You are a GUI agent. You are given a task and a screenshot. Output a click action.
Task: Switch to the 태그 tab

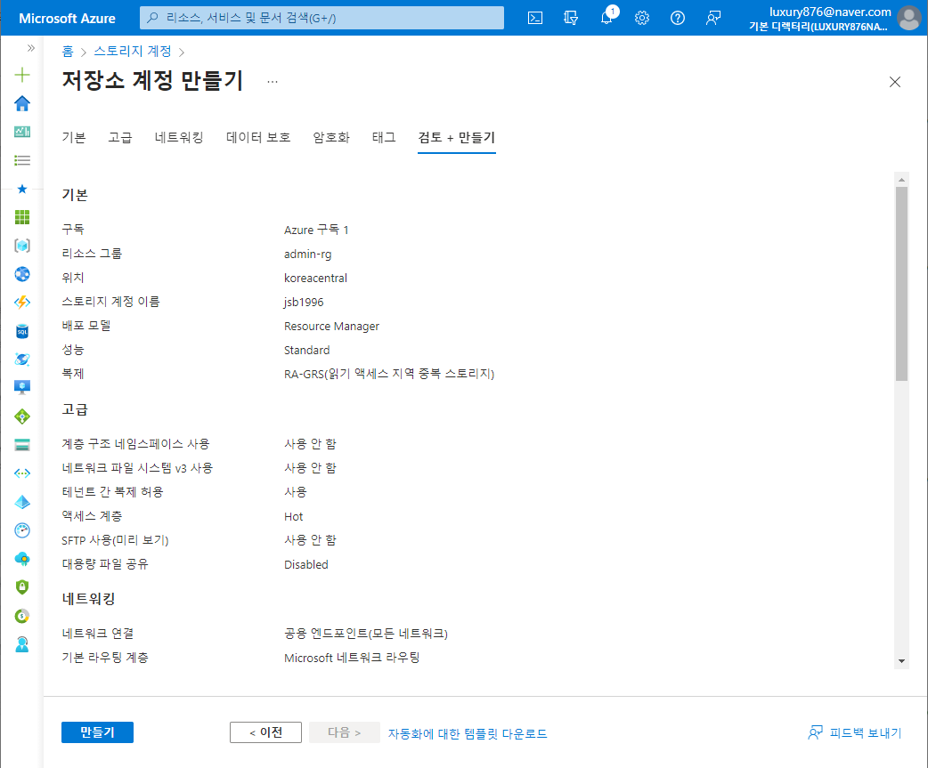click(x=384, y=137)
